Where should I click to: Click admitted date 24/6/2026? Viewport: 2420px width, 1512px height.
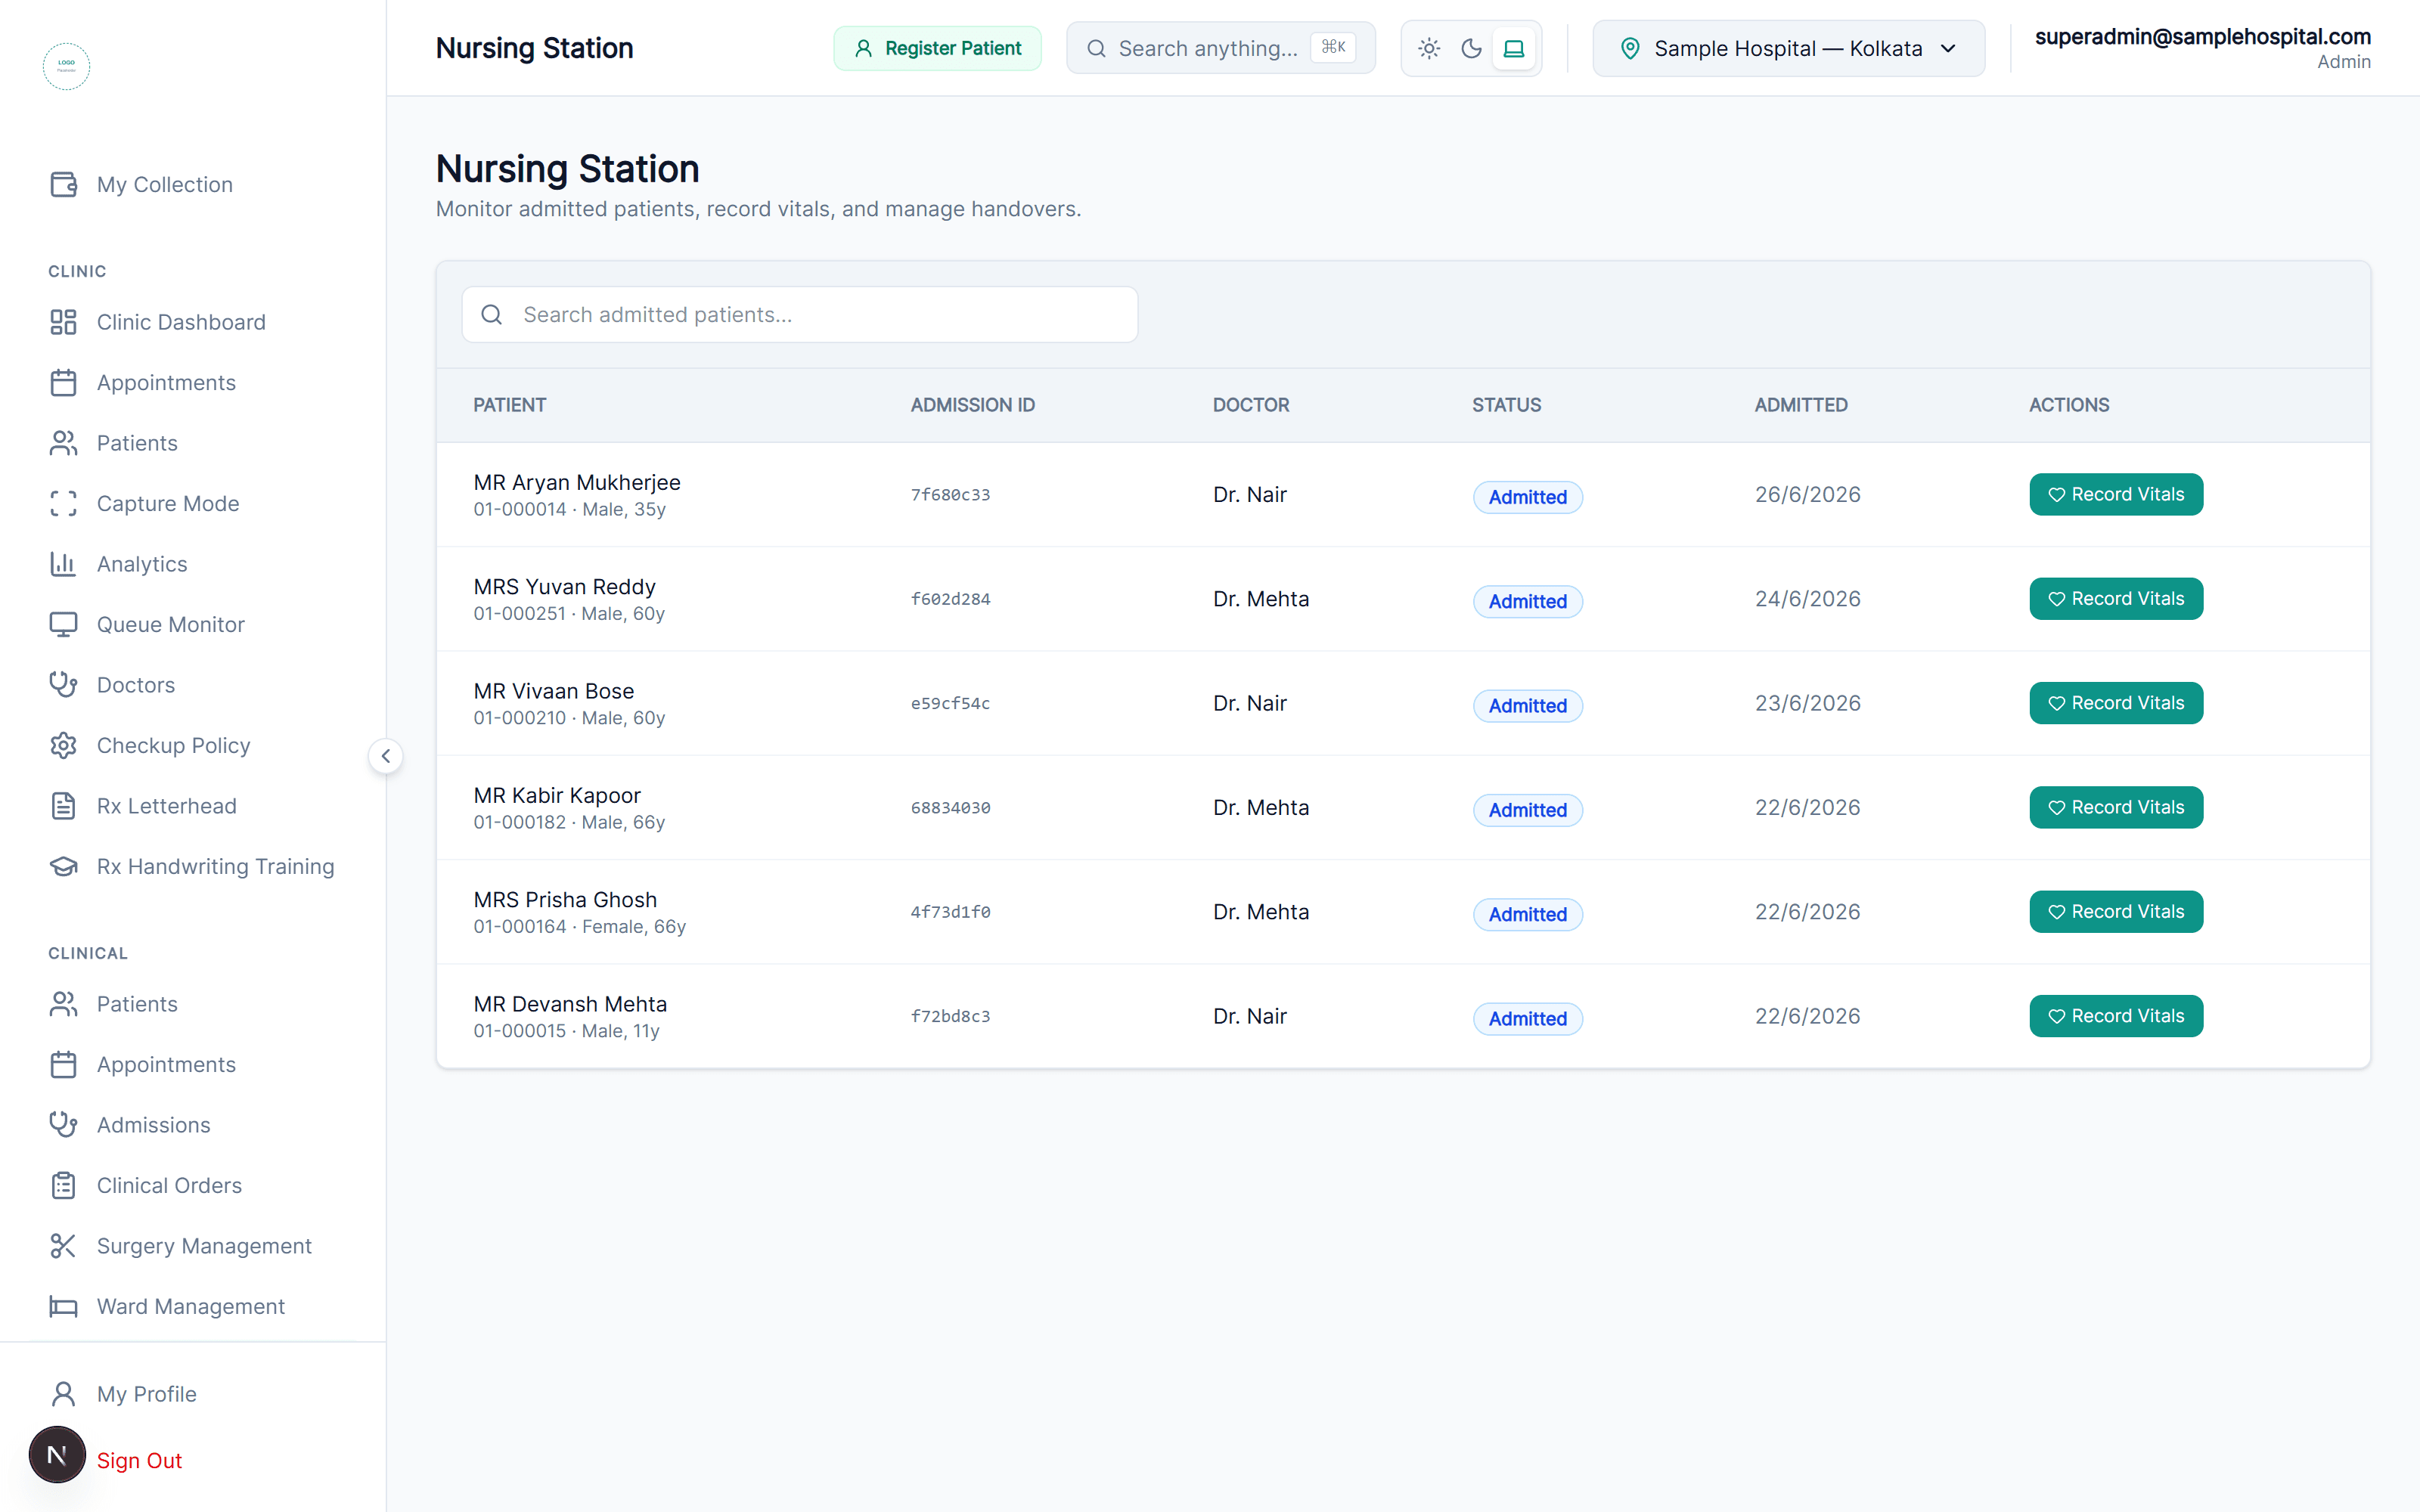click(1807, 599)
